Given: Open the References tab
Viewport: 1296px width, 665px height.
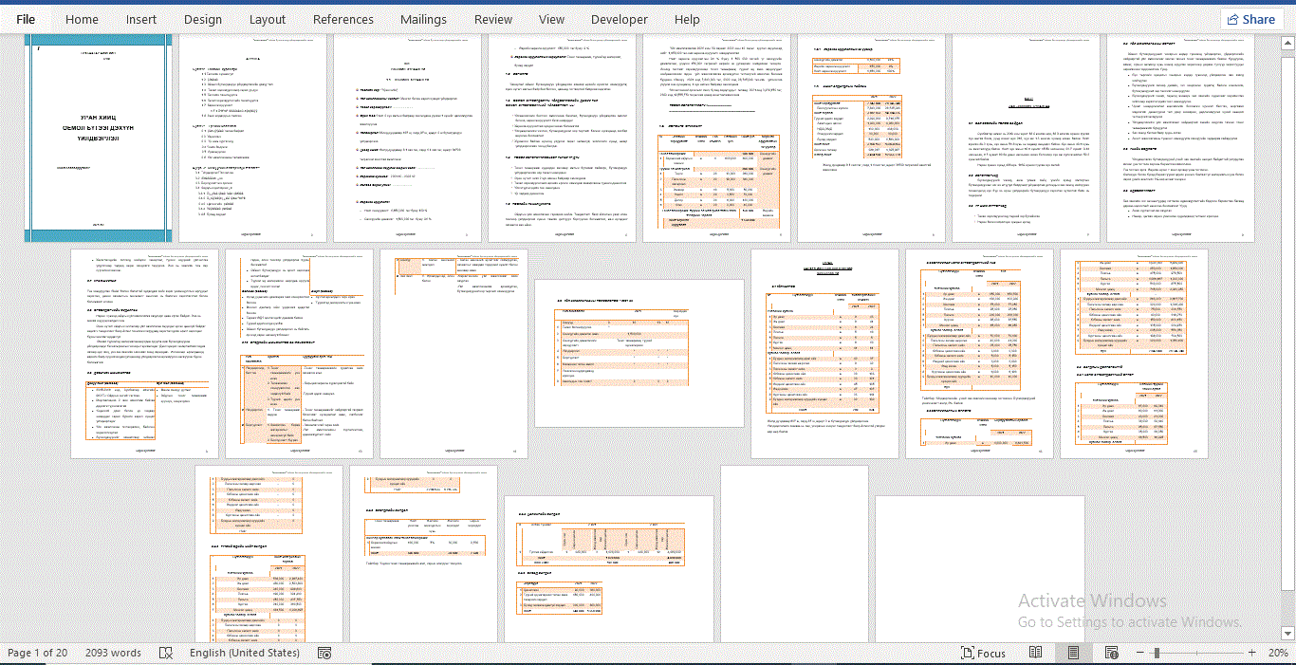Looking at the screenshot, I should click(343, 19).
